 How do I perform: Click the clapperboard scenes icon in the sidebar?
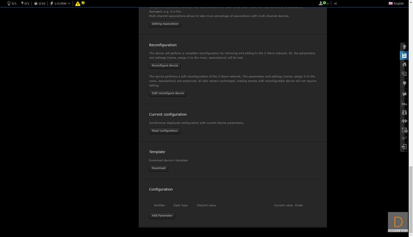tap(404, 94)
